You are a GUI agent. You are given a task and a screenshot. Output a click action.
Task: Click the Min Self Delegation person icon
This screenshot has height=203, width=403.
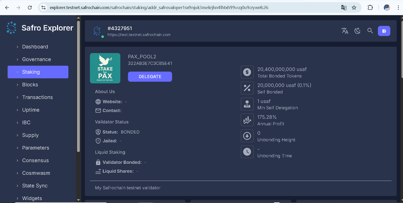point(247,104)
